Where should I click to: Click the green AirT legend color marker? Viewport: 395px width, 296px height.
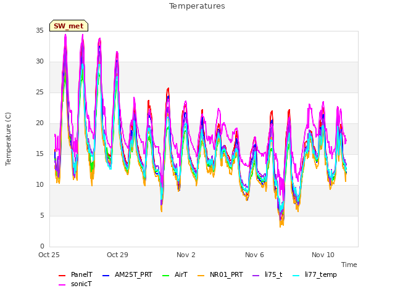[x=166, y=276]
